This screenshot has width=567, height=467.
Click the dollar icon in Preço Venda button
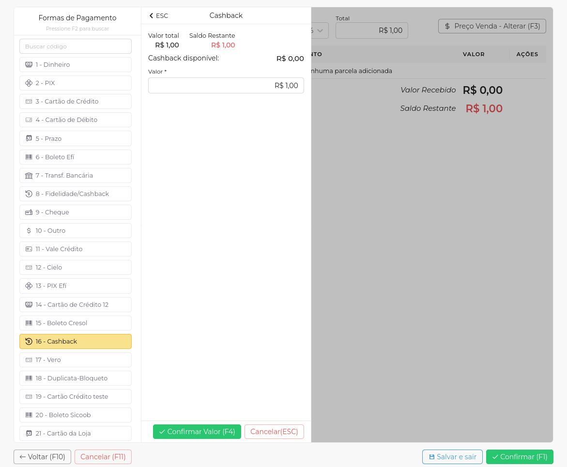tap(446, 26)
